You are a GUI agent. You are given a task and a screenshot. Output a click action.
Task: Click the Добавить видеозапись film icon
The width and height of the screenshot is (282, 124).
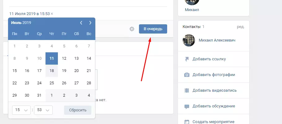click(x=187, y=90)
